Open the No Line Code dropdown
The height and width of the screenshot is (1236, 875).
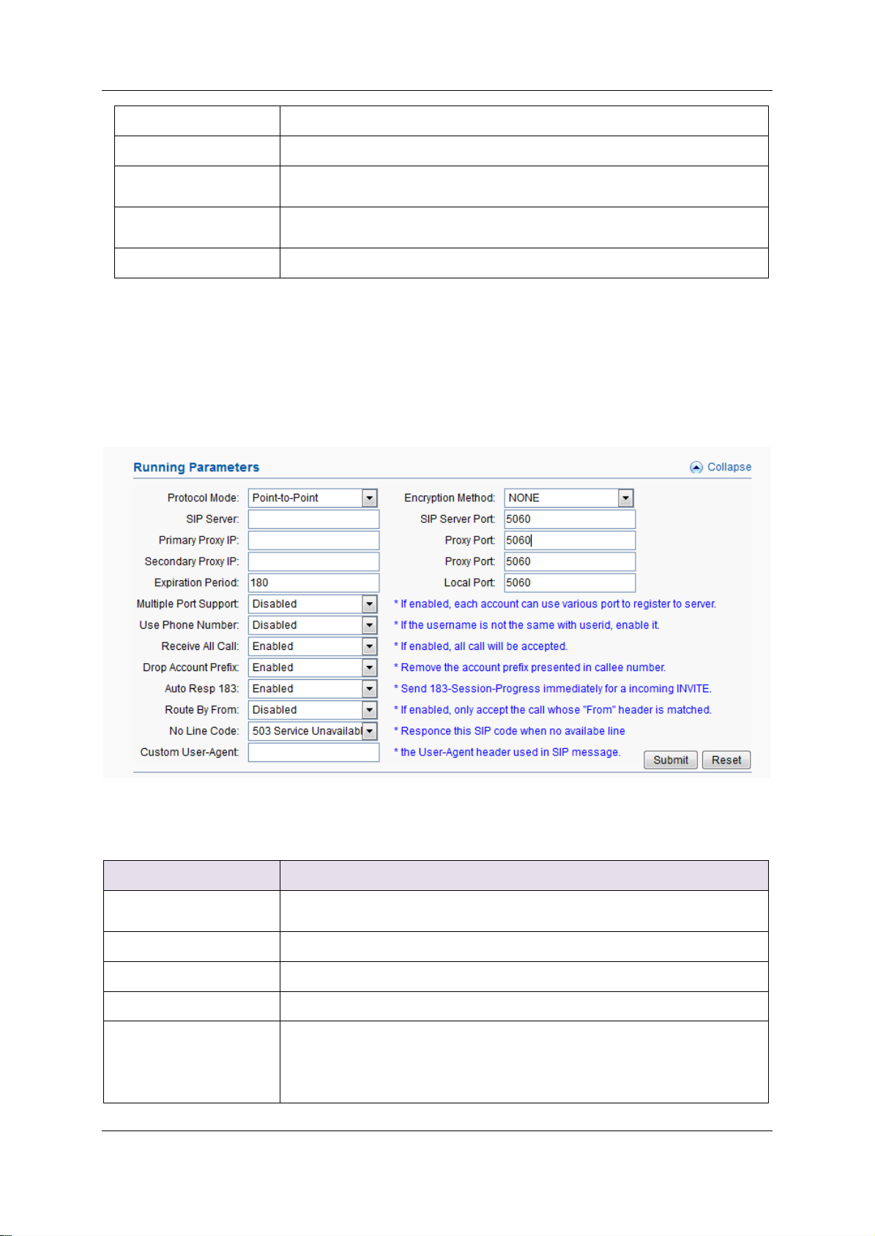click(x=313, y=732)
